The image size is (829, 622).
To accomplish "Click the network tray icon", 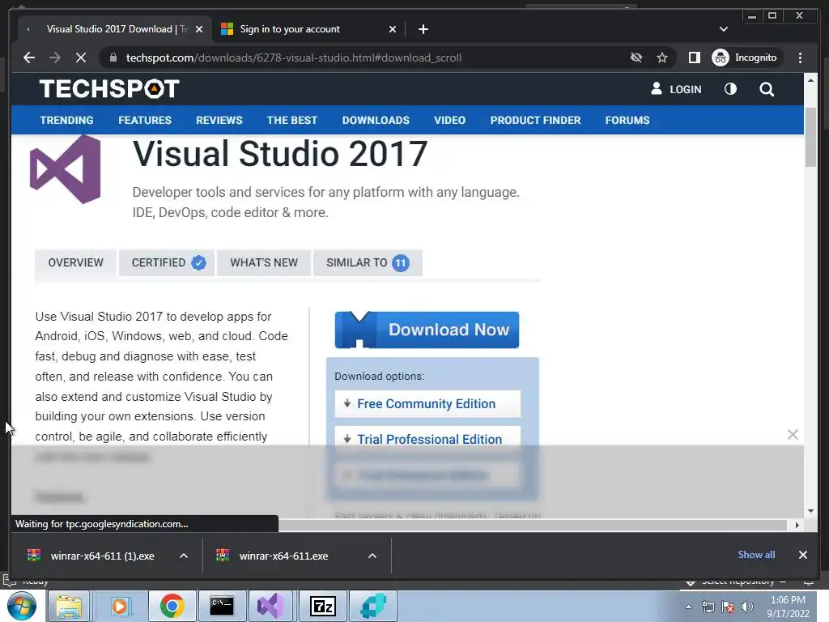I will (708, 607).
